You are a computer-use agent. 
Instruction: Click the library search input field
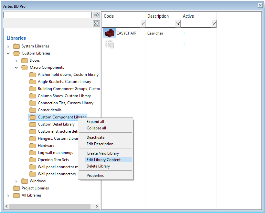click(x=47, y=15)
